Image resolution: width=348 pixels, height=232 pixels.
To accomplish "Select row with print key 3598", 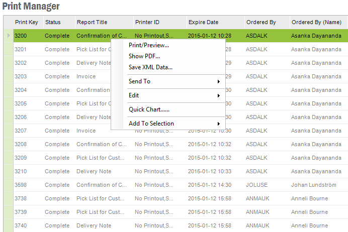I will 21,185.
